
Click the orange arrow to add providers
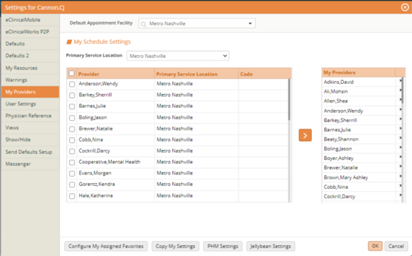click(x=305, y=135)
